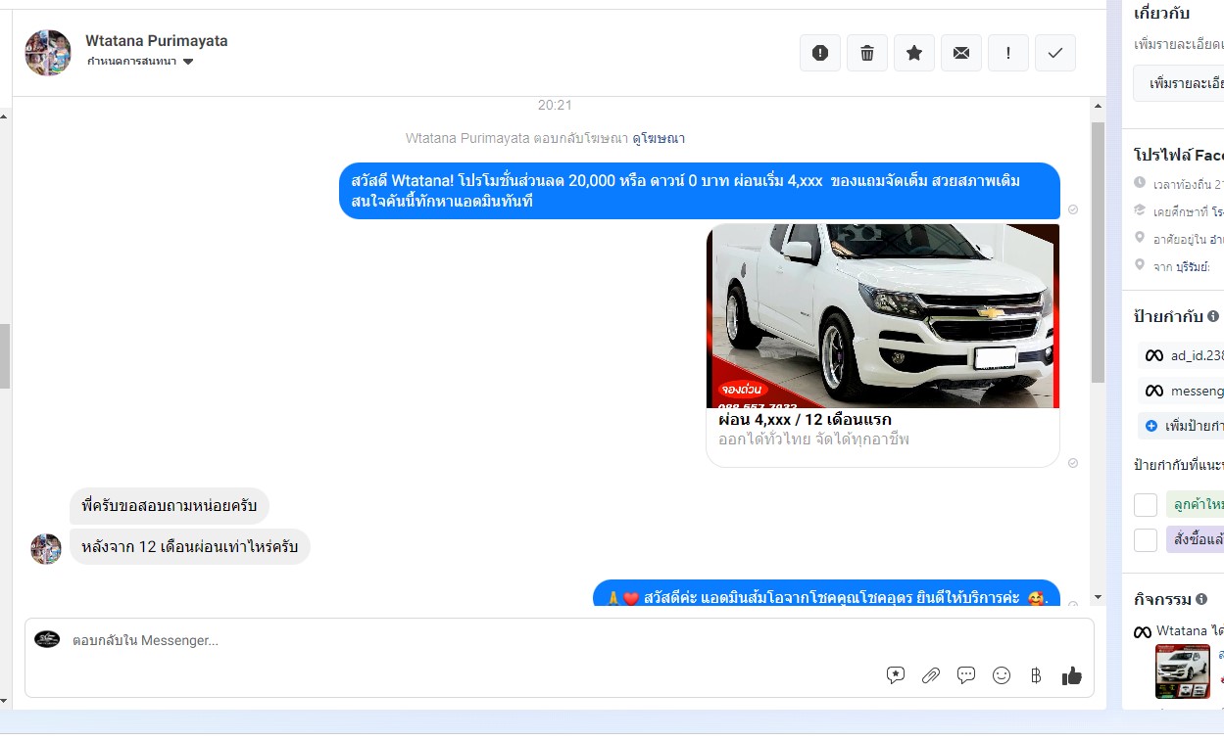Open saved replies icon in the composer
1224x740 pixels.
[896, 674]
